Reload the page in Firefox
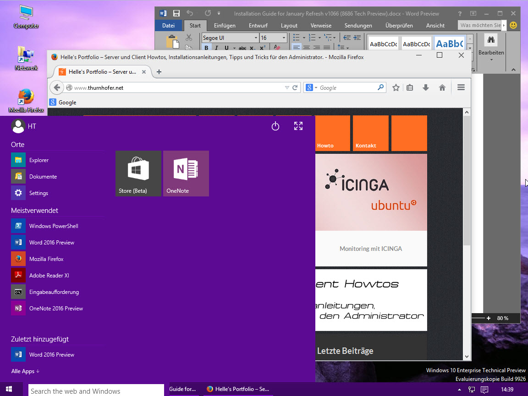This screenshot has width=528, height=396. pos(295,87)
